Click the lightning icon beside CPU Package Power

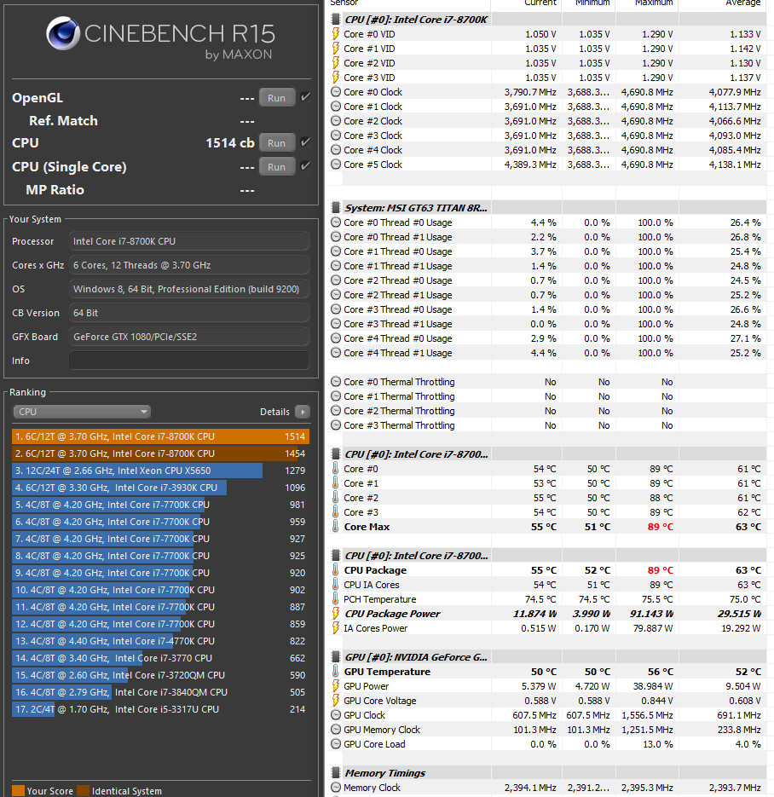335,614
